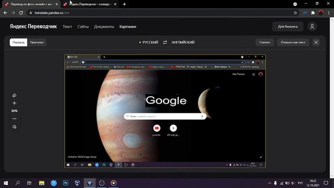Click page vertical scrollbar
The image size is (334, 188).
pyautogui.click(x=332, y=98)
